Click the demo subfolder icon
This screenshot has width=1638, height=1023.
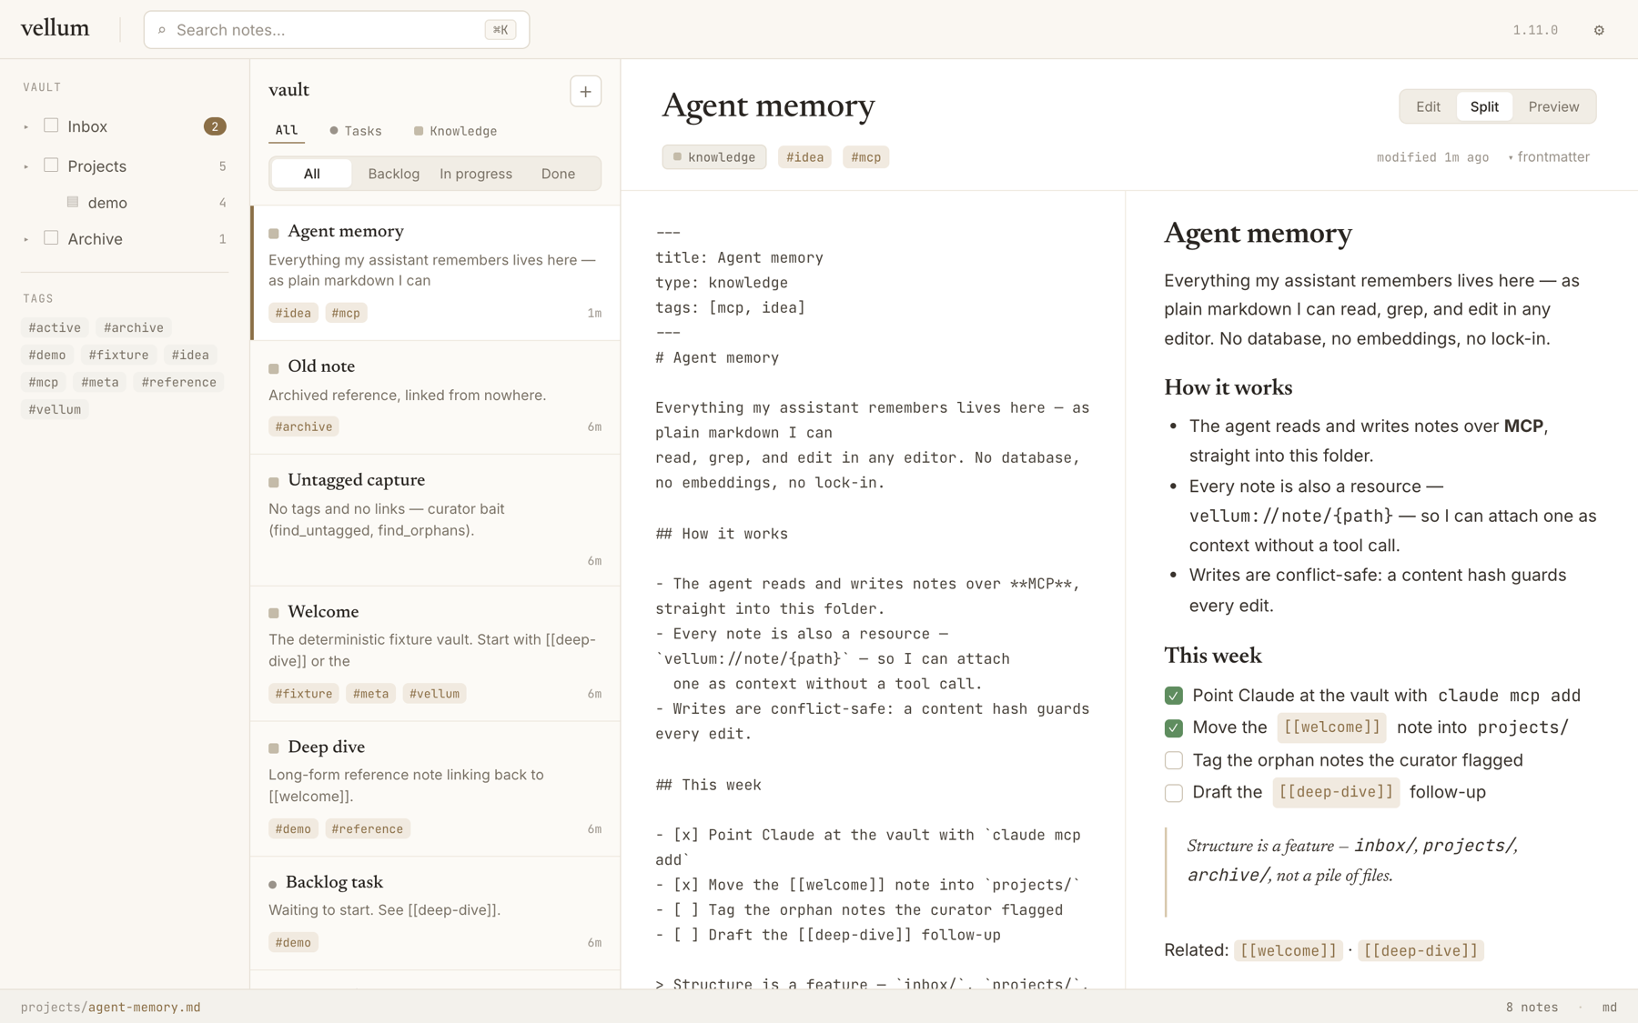click(73, 202)
